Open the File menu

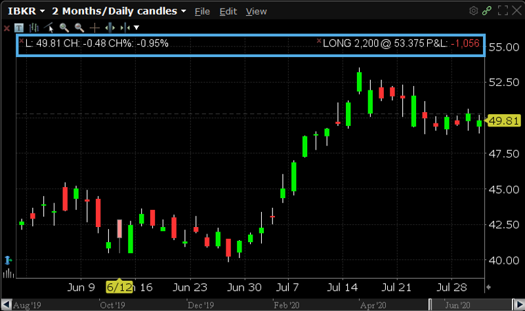[x=202, y=11]
